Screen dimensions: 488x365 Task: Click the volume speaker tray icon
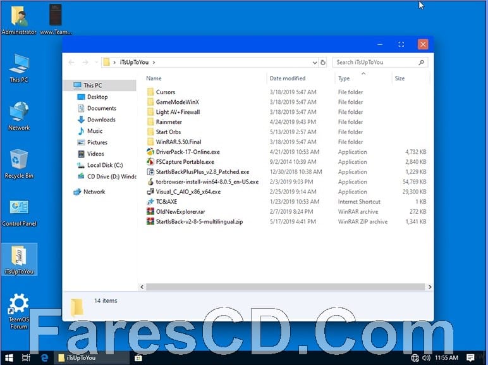click(x=426, y=358)
